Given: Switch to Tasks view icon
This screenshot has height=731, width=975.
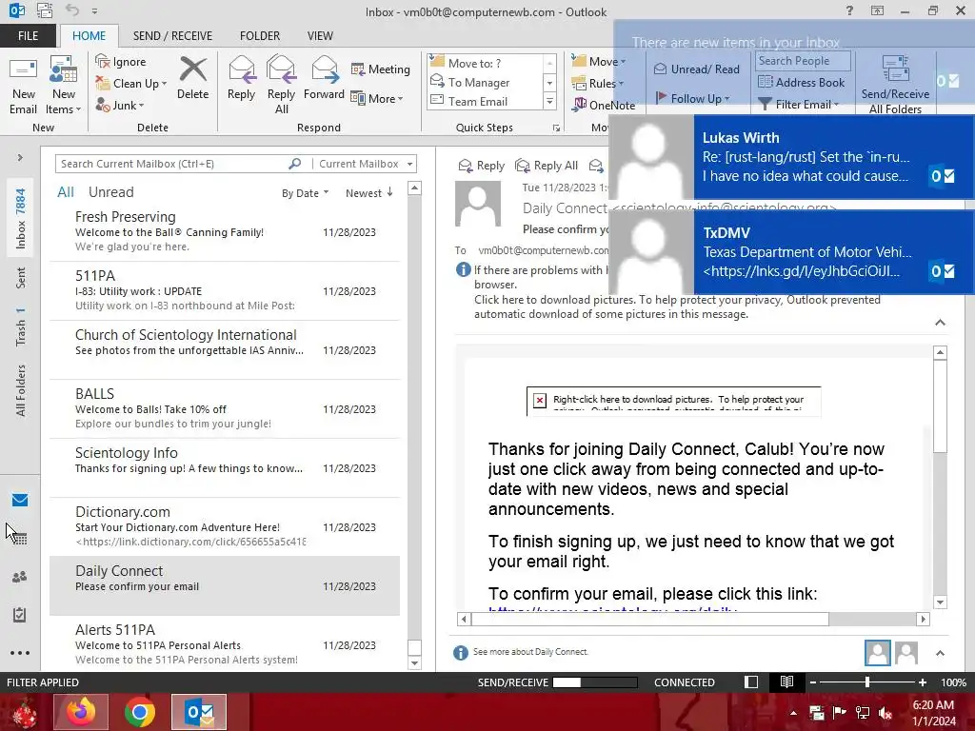Looking at the screenshot, I should tap(20, 615).
